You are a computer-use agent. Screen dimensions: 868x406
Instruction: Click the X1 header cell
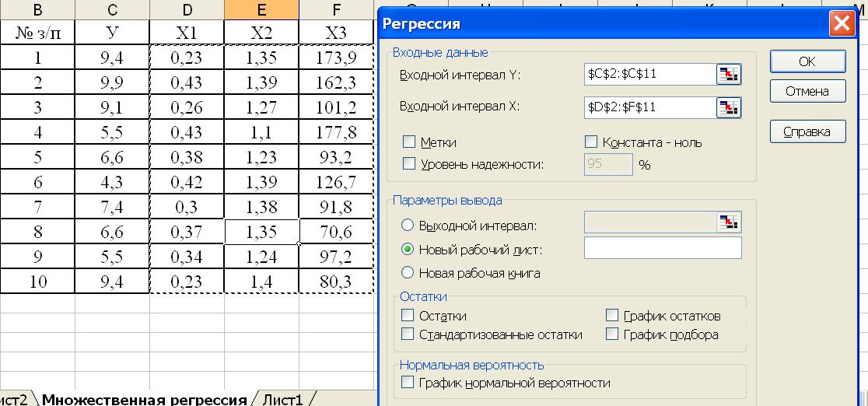tap(187, 33)
